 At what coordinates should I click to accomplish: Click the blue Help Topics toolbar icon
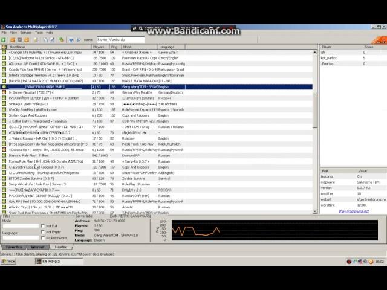pos(71,40)
